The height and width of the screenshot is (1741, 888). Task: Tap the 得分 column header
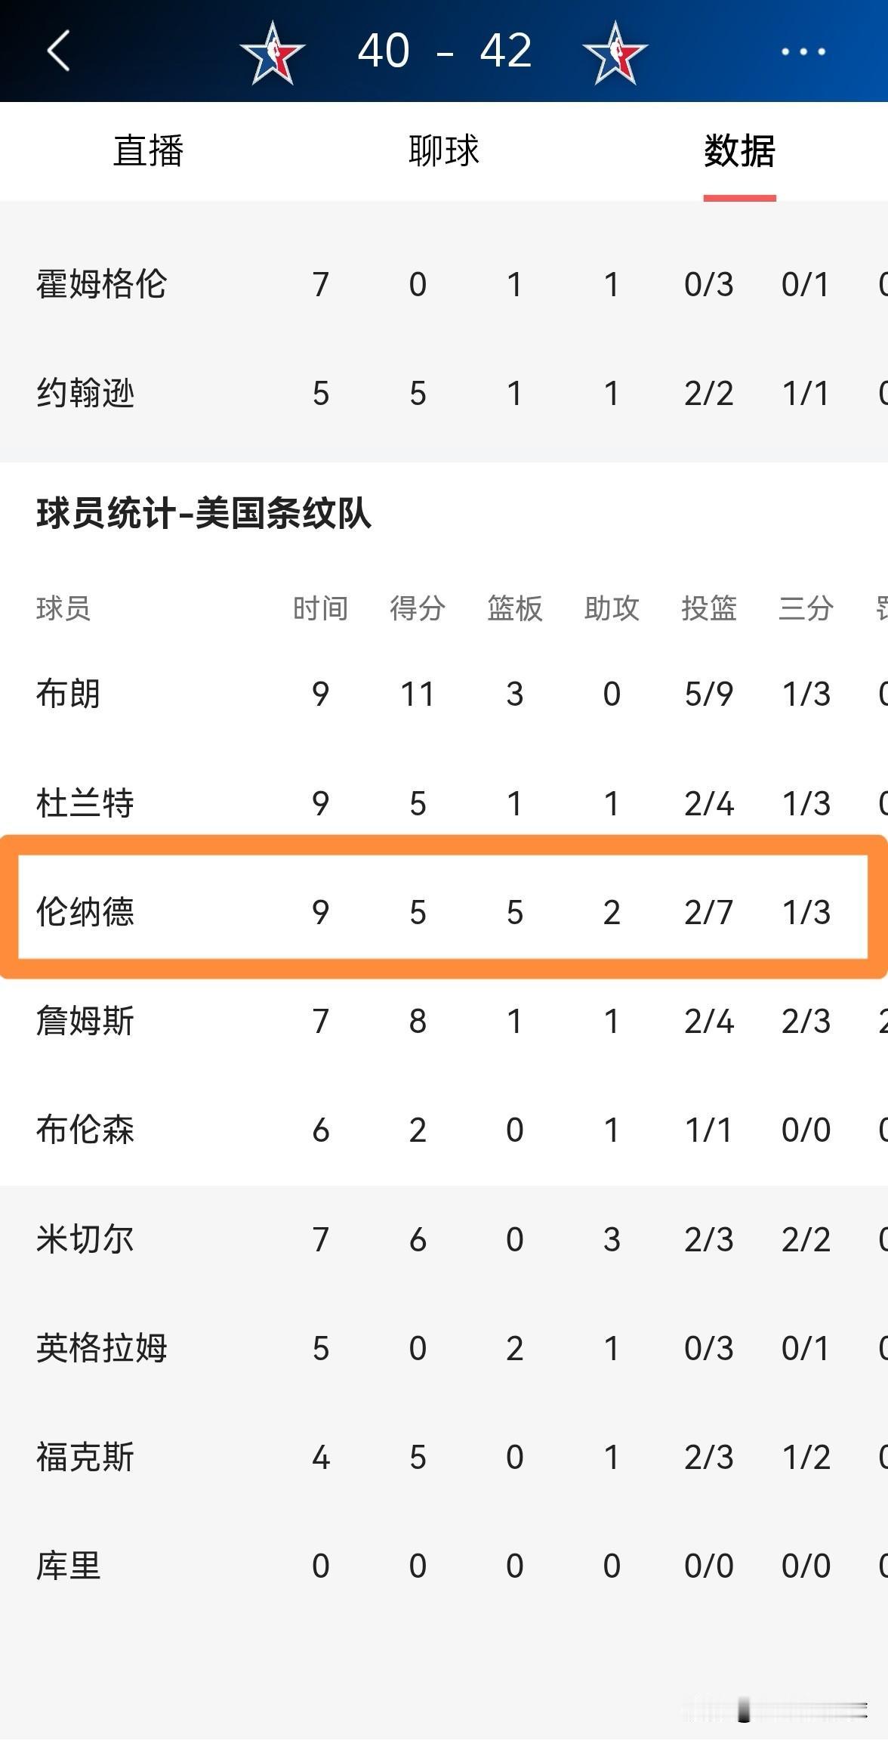pyautogui.click(x=418, y=608)
